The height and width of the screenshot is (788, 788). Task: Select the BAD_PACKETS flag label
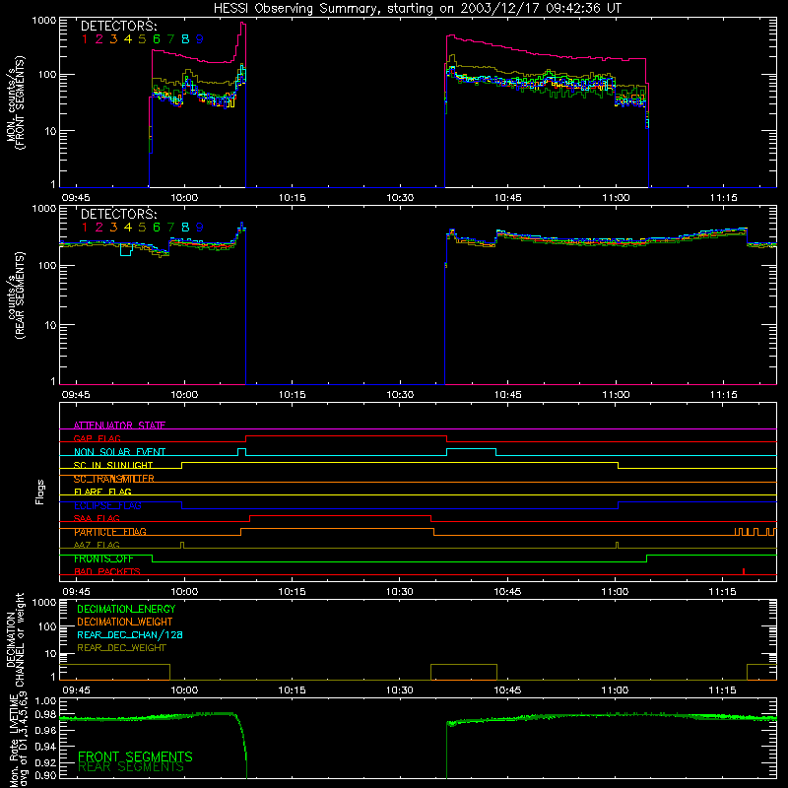point(107,571)
